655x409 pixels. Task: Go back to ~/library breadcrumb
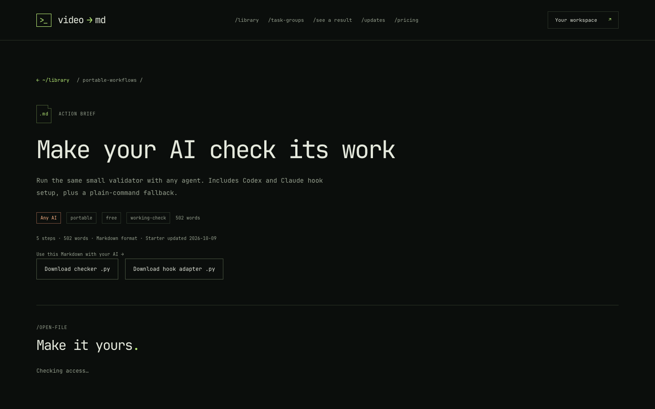point(53,80)
